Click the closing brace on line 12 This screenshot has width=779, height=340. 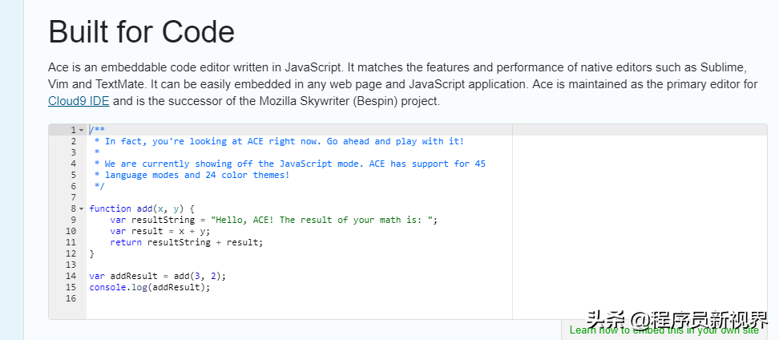(x=92, y=253)
